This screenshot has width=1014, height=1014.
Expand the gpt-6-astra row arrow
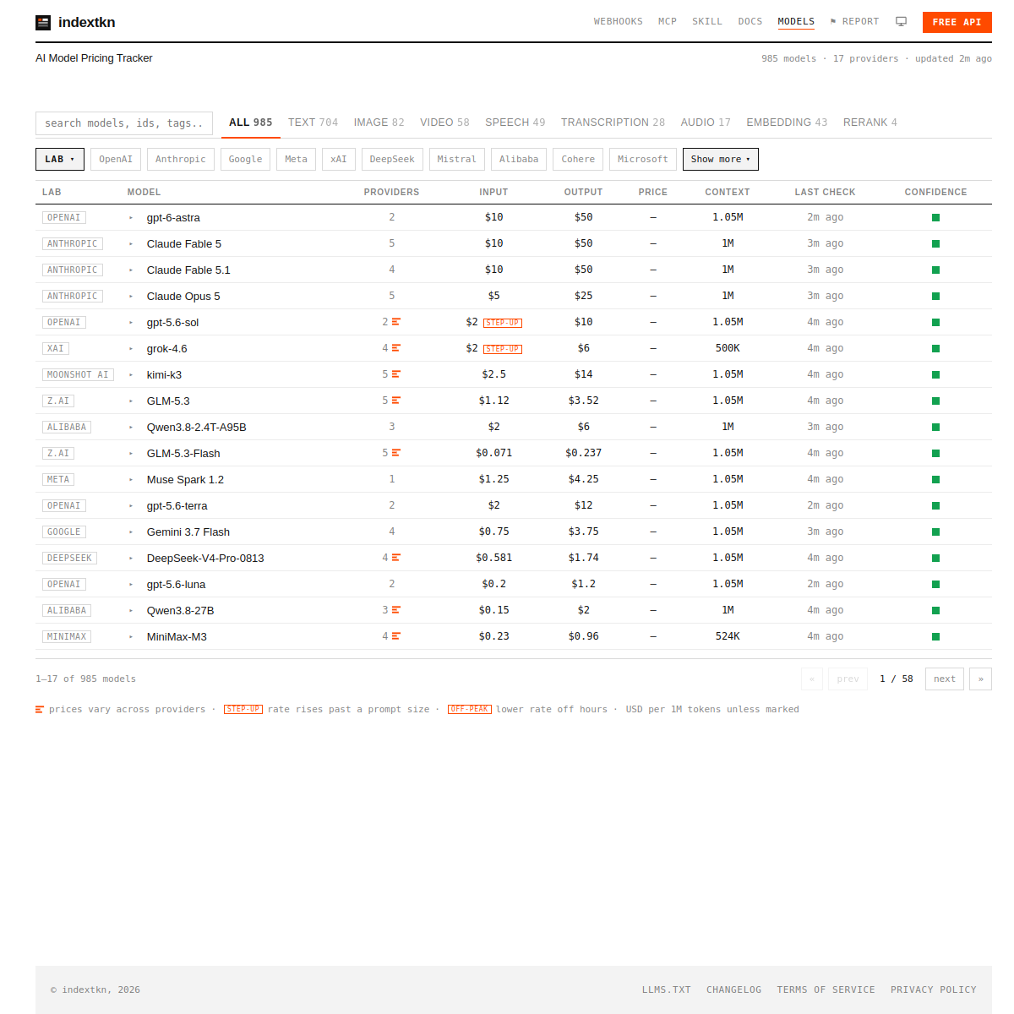click(x=131, y=218)
